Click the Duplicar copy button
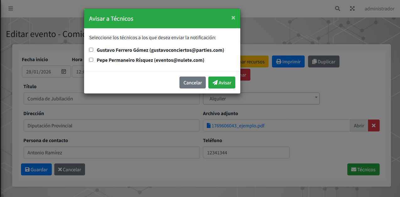 click(x=323, y=62)
